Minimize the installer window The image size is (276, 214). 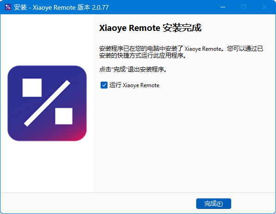pos(223,7)
